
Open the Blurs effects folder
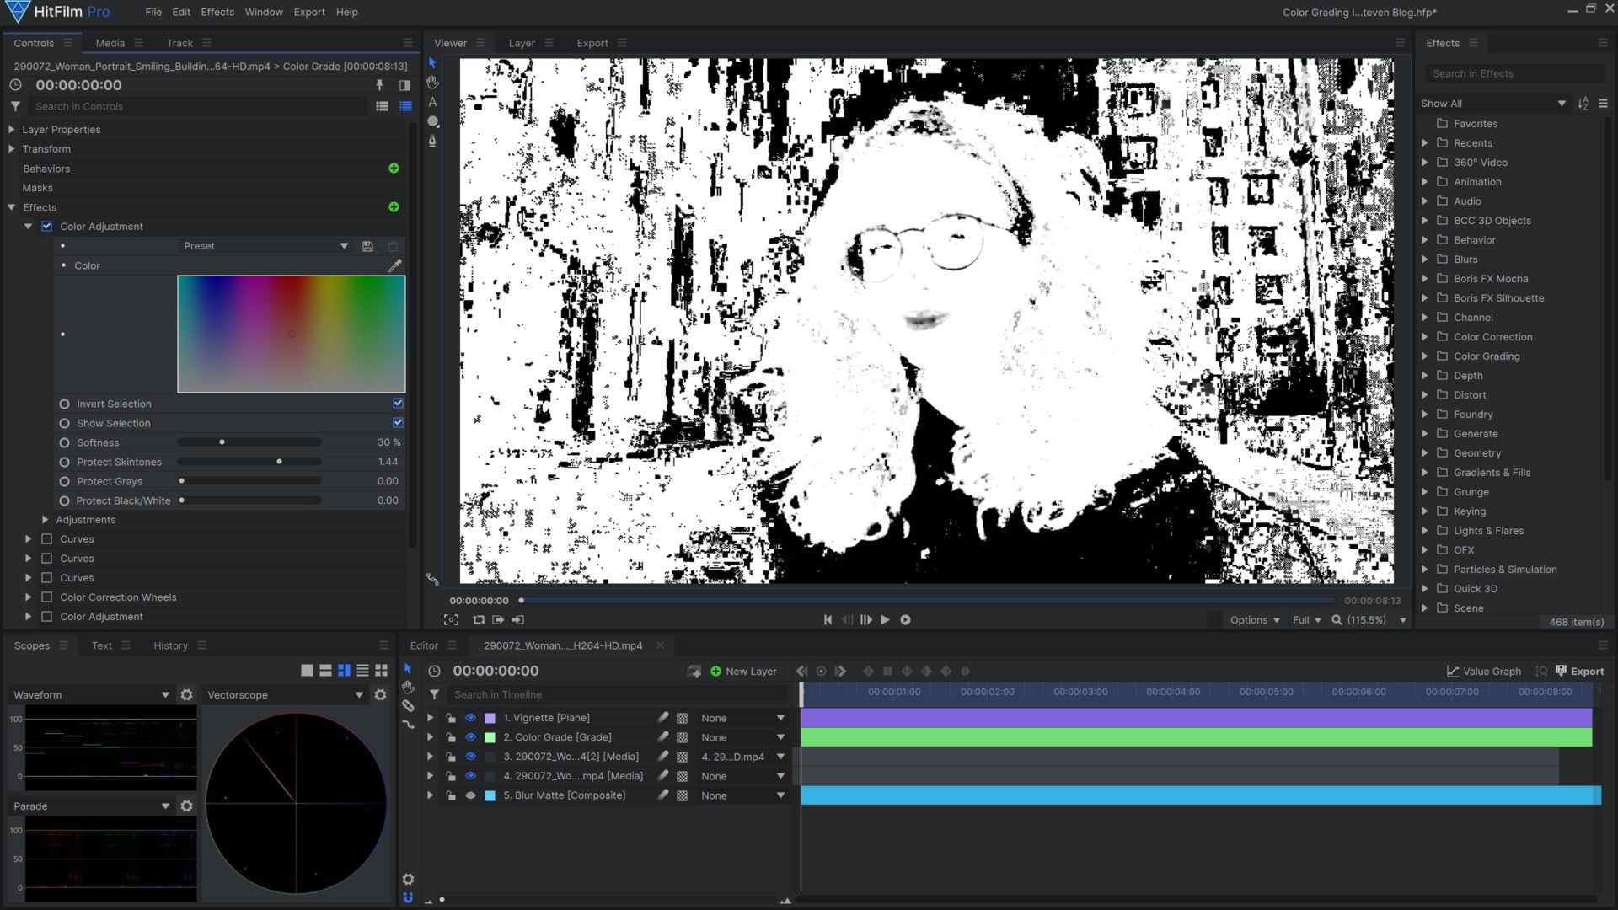coord(1465,260)
